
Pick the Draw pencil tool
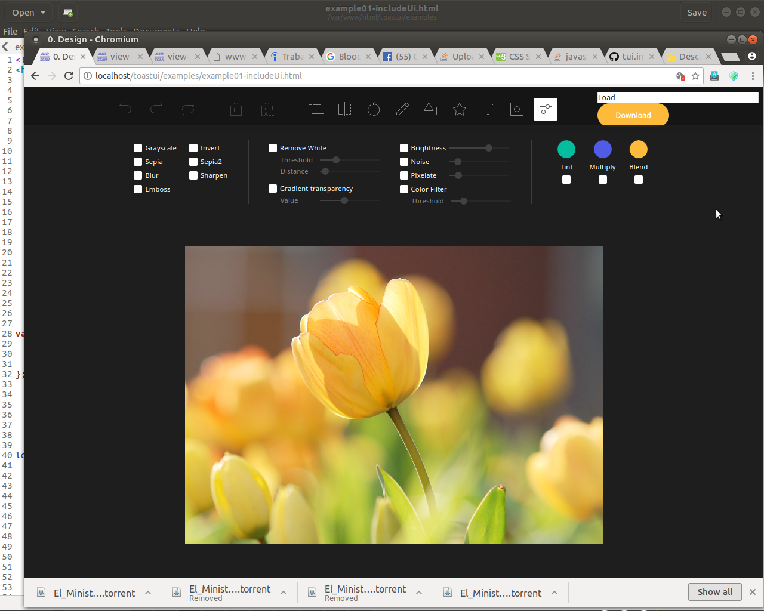[x=402, y=109]
